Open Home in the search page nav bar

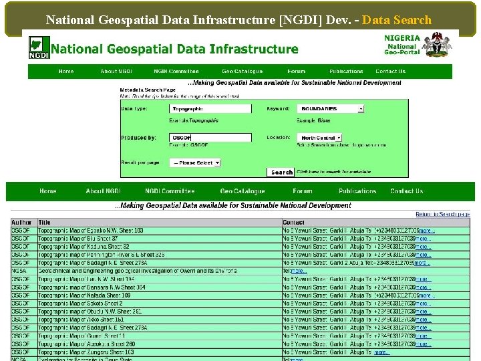tap(66, 72)
